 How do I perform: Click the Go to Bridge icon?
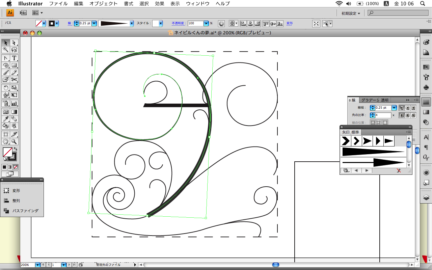click(x=23, y=13)
